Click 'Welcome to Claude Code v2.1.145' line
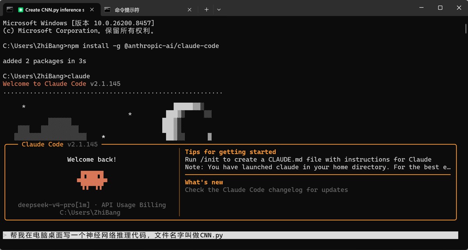 click(62, 84)
